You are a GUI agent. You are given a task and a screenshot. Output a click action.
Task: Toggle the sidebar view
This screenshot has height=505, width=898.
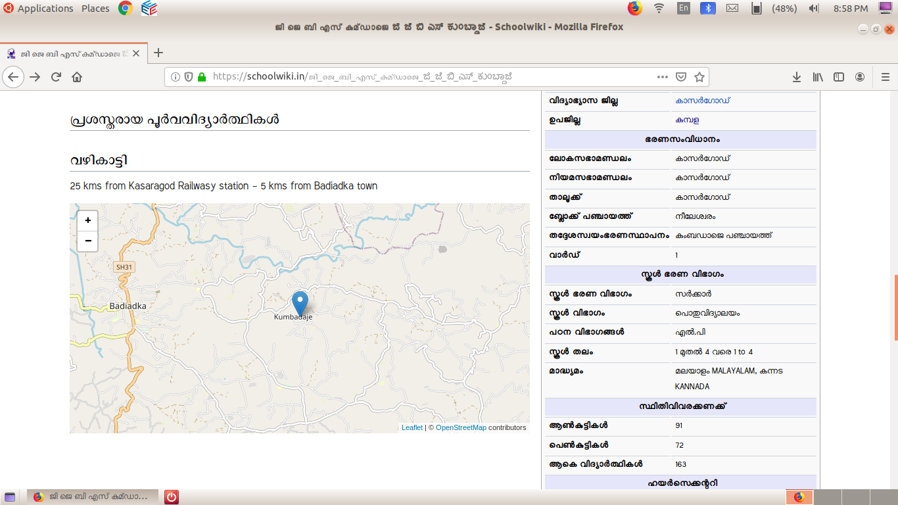(839, 77)
